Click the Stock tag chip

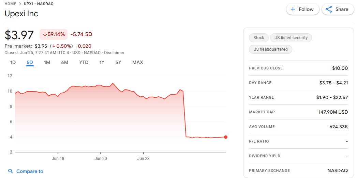pyautogui.click(x=259, y=38)
